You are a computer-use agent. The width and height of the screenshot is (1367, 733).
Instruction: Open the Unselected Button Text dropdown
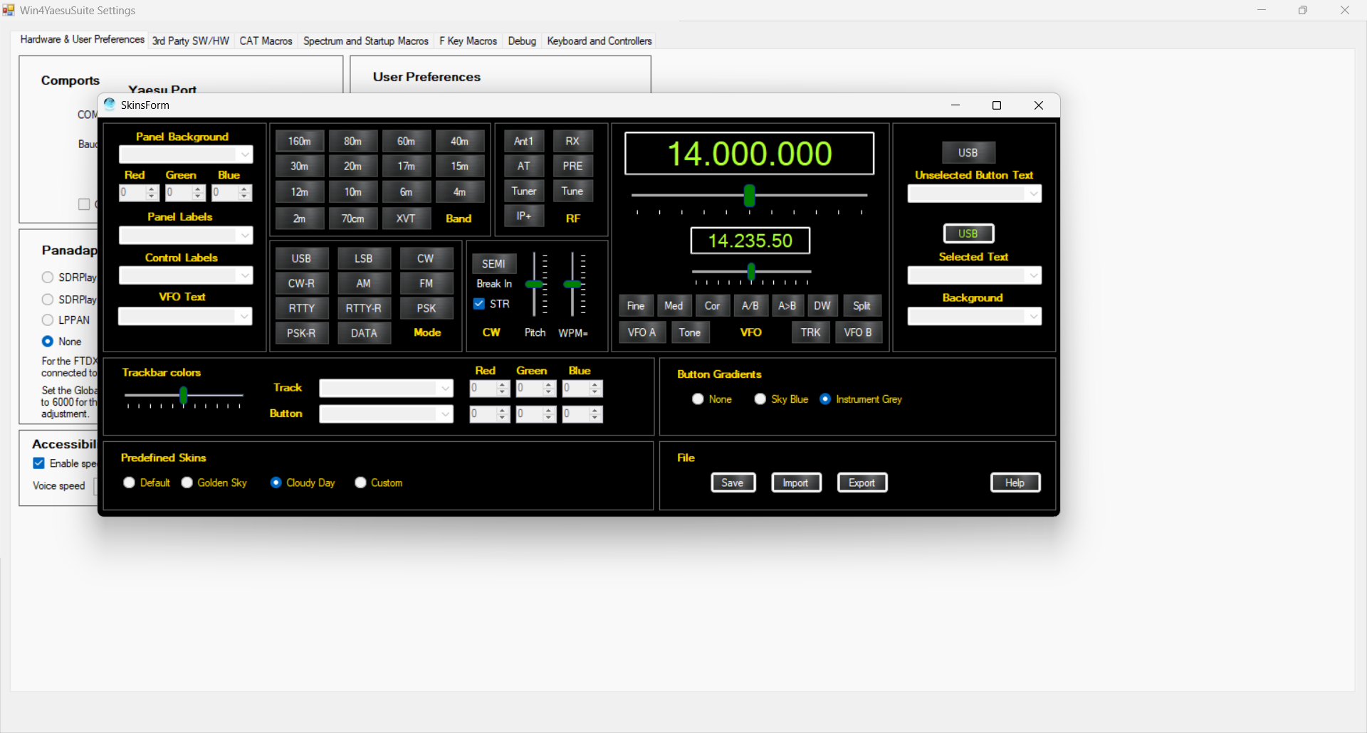[975, 194]
